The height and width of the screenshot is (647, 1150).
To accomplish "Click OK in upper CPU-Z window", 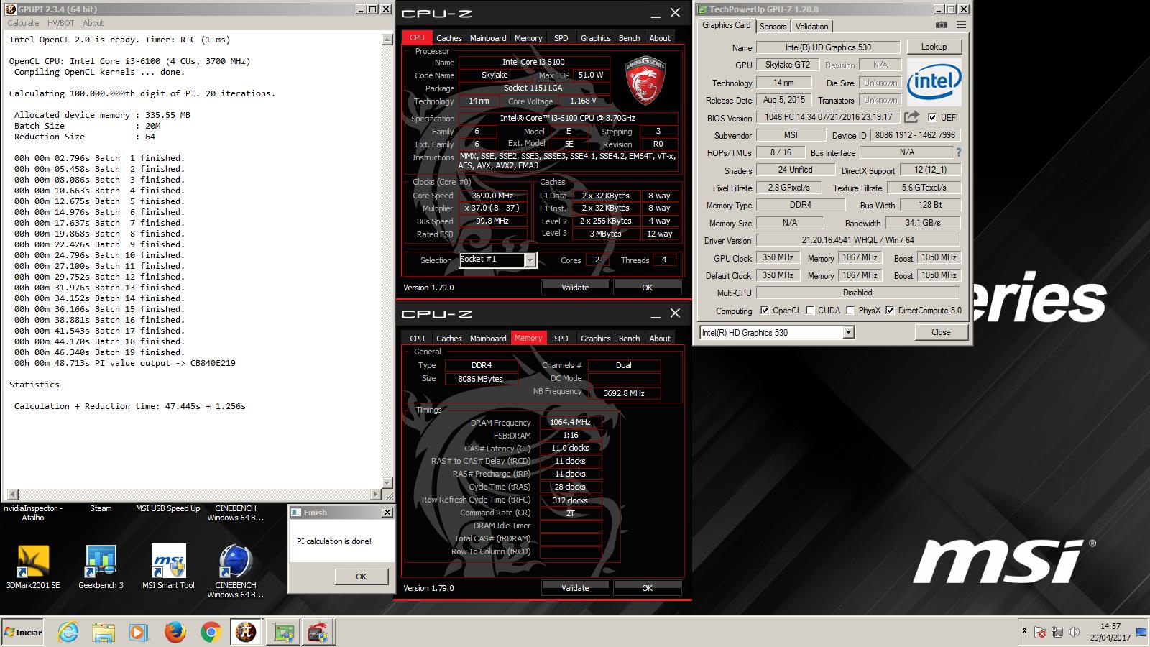I will tap(647, 288).
